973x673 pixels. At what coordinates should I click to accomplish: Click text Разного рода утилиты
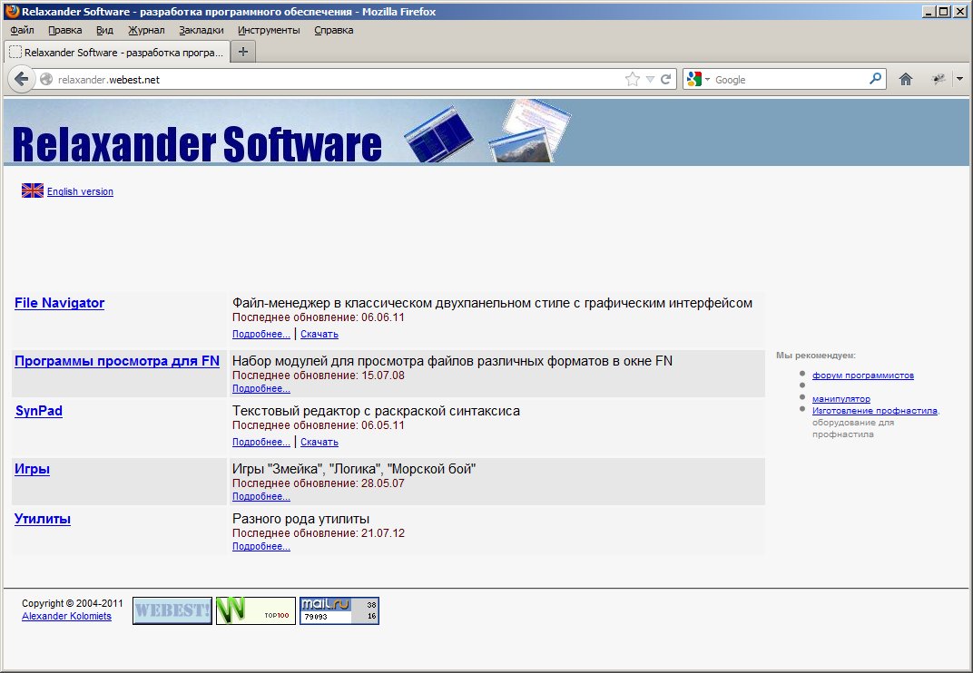(301, 519)
